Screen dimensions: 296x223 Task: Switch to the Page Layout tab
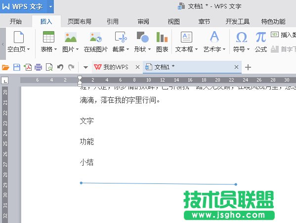tap(80, 22)
